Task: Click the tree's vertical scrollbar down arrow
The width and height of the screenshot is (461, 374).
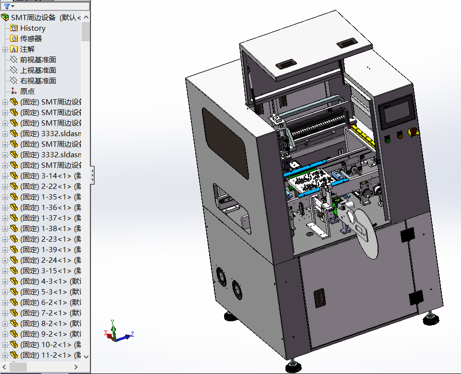Action: pos(86,356)
